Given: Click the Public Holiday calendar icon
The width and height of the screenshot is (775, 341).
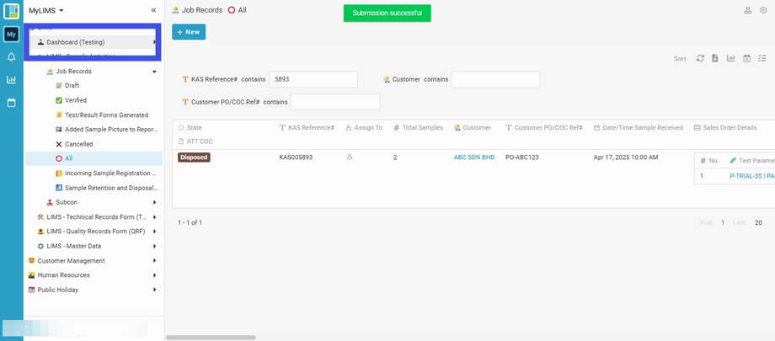Looking at the screenshot, I should tap(32, 290).
